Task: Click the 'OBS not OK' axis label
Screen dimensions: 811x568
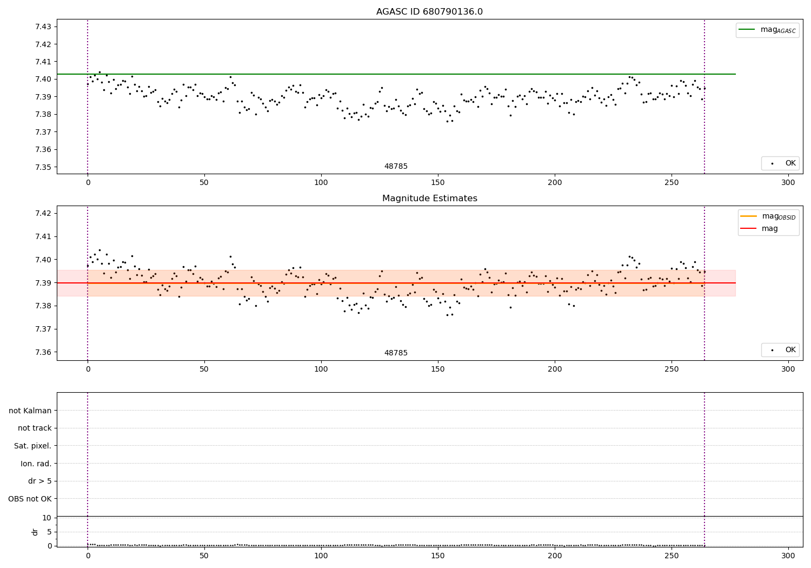Action: point(30,499)
